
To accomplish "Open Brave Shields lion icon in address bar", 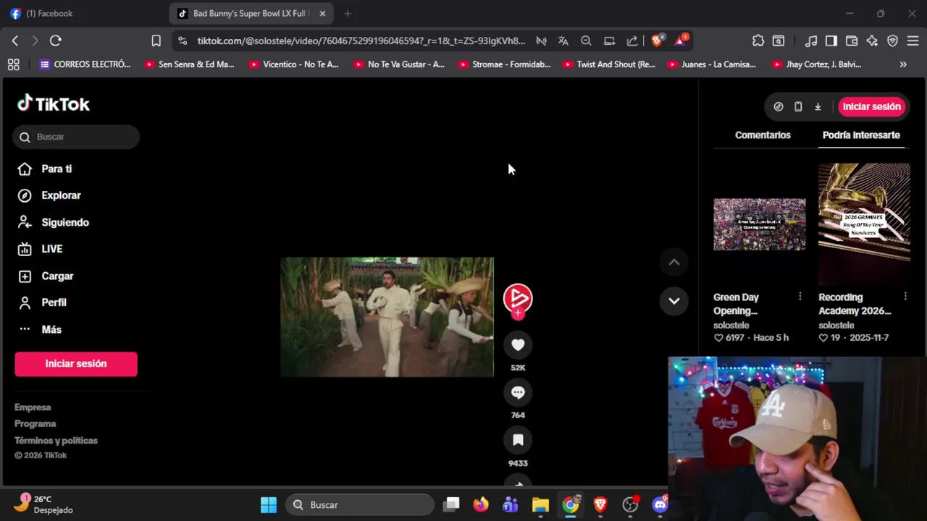I will (x=657, y=41).
